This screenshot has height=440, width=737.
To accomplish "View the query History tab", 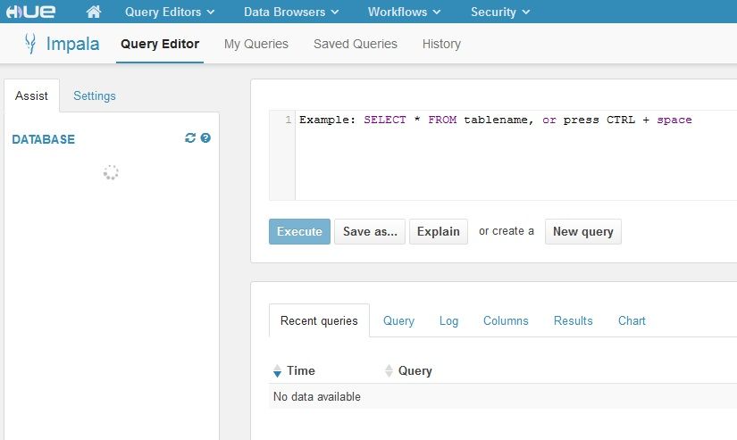I will coord(441,44).
